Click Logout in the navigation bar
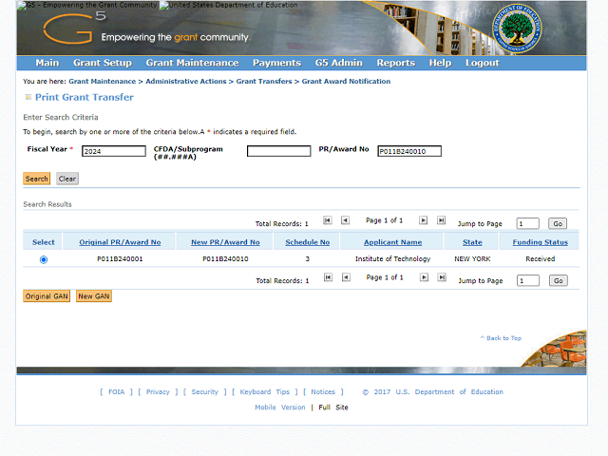The width and height of the screenshot is (608, 456). pos(483,63)
